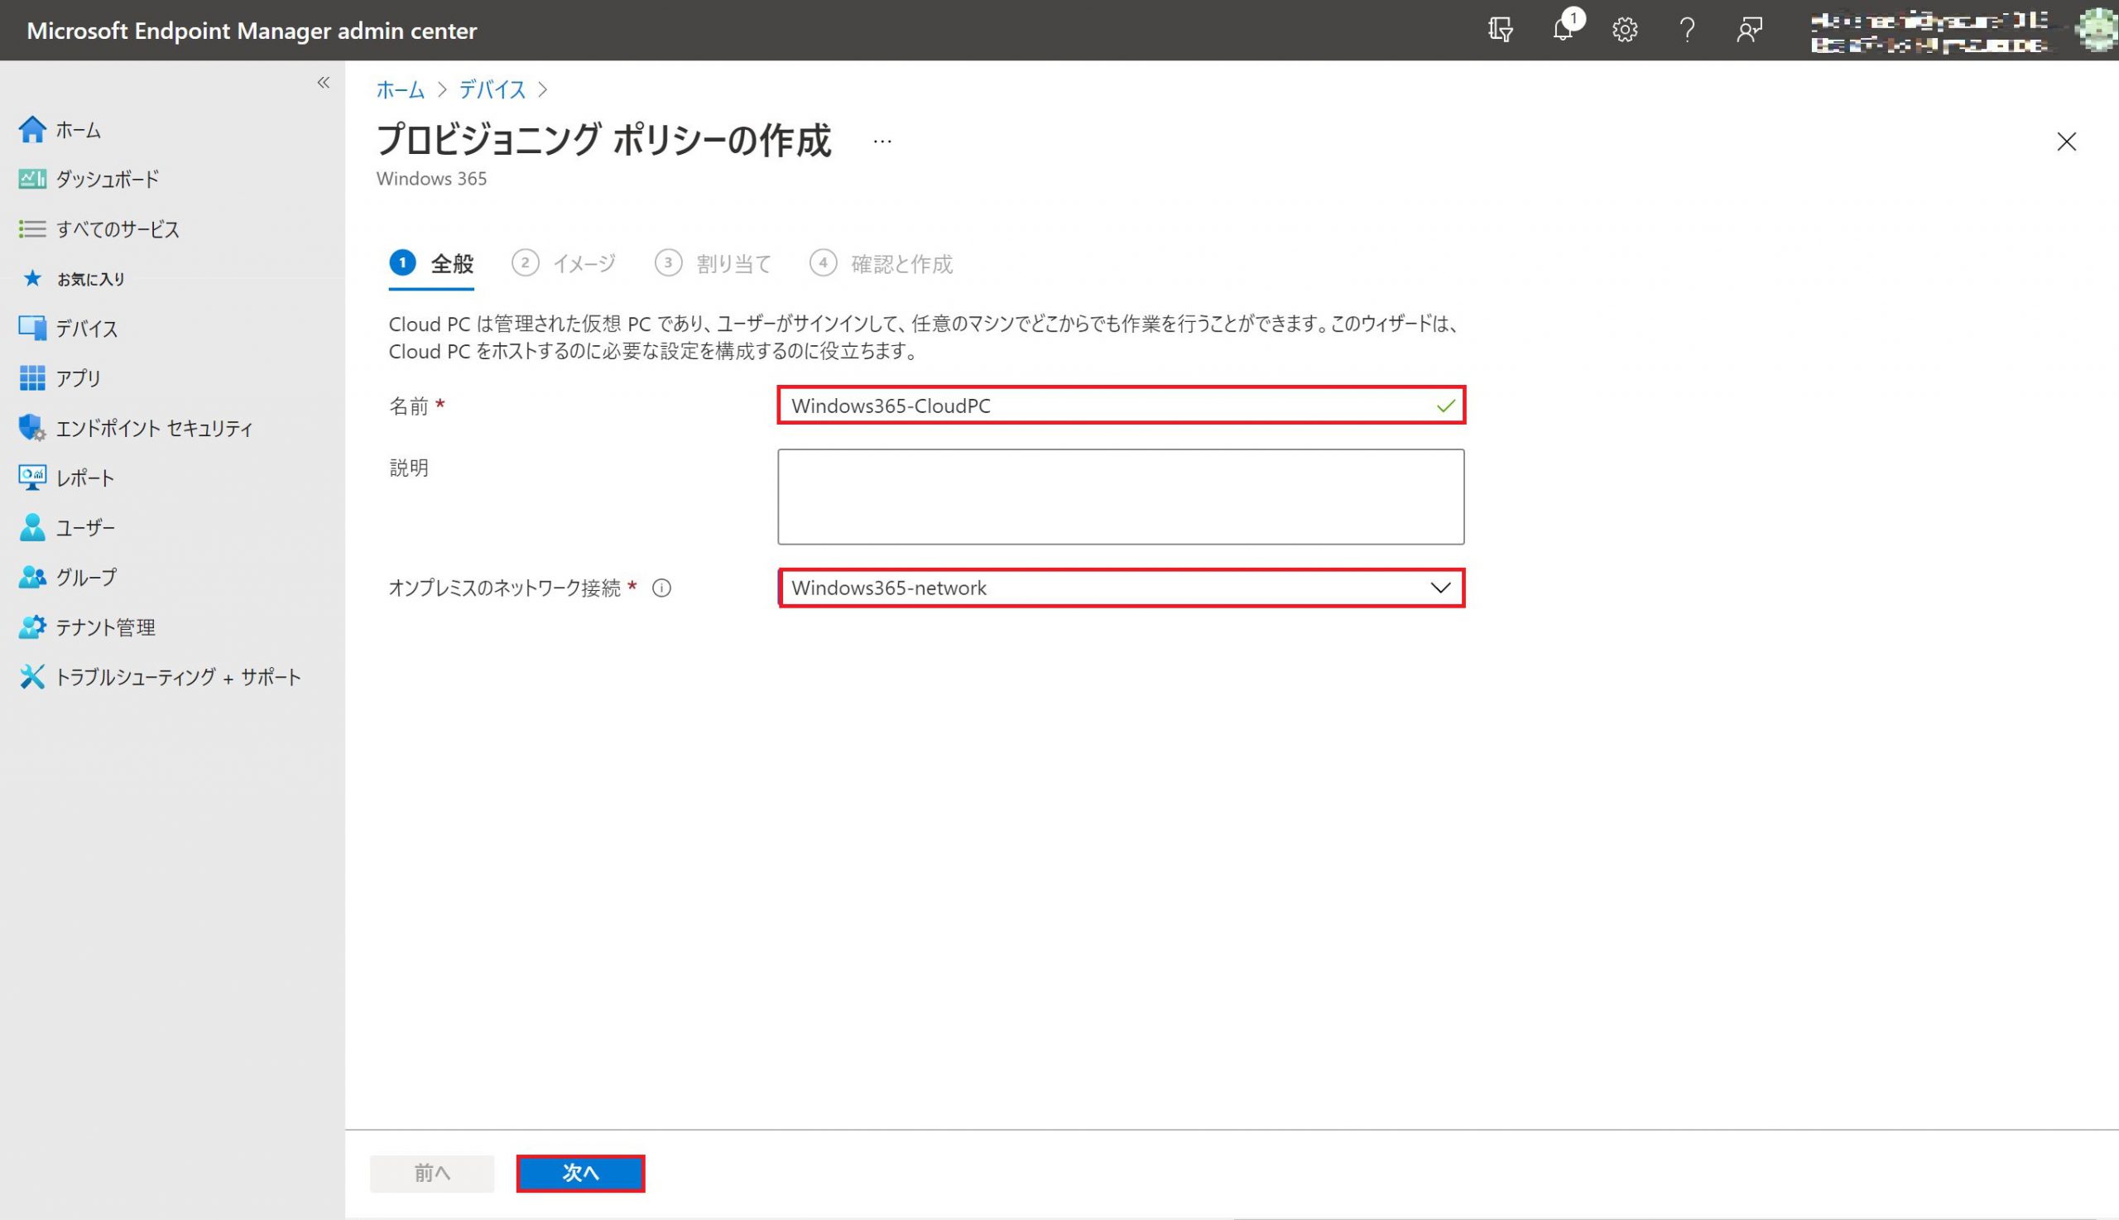The height and width of the screenshot is (1220, 2119).
Task: Open the エンドポイント セキュリティ sidebar item
Action: pyautogui.click(x=153, y=428)
